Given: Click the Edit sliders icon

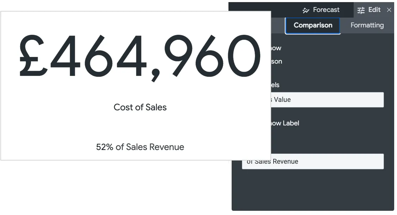Looking at the screenshot, I should click(x=361, y=10).
